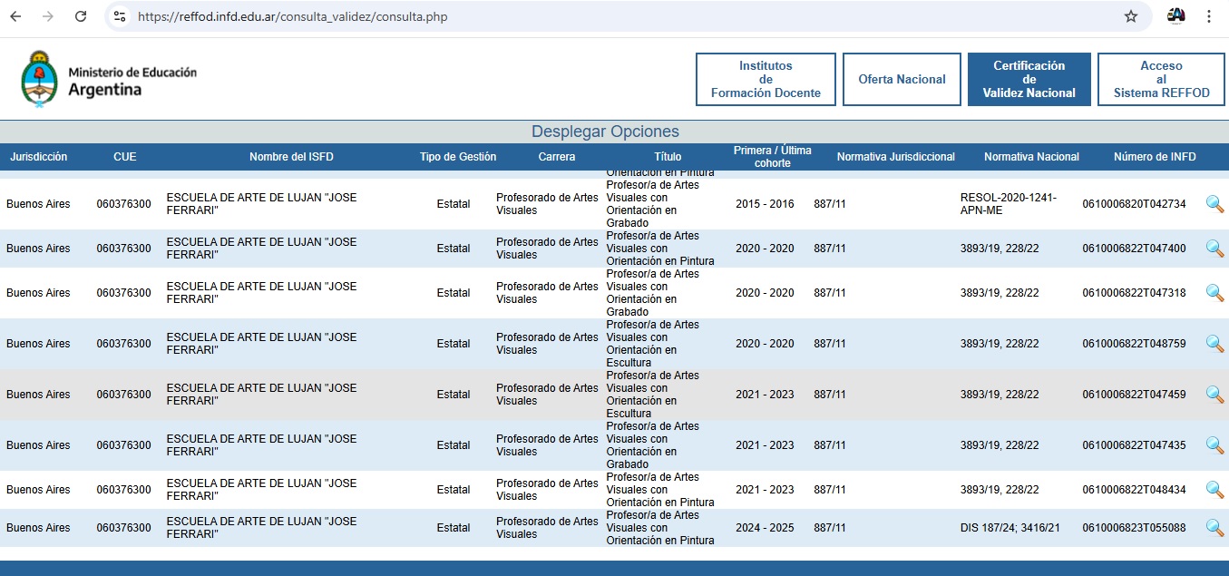Open details for record 0610006822T047459

click(1214, 395)
